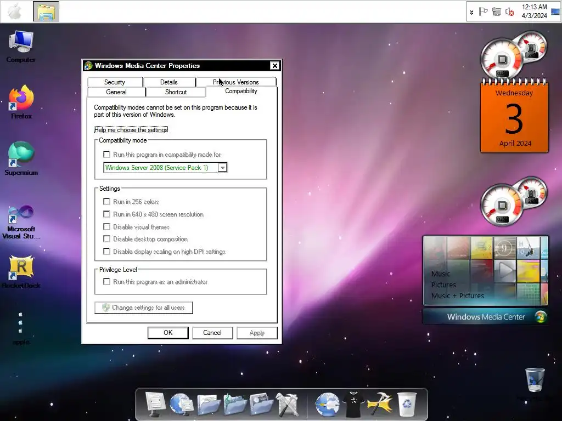Toggle Disable display scaling on high DPI checkbox

pyautogui.click(x=107, y=251)
